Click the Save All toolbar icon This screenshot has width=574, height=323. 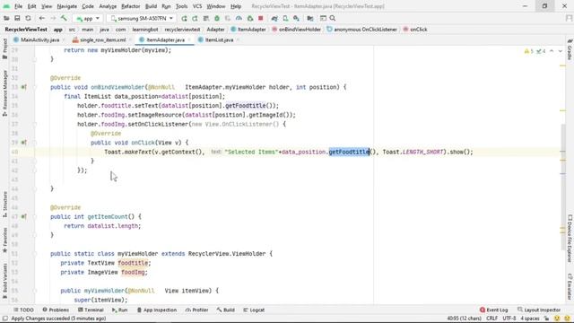[x=17, y=18]
